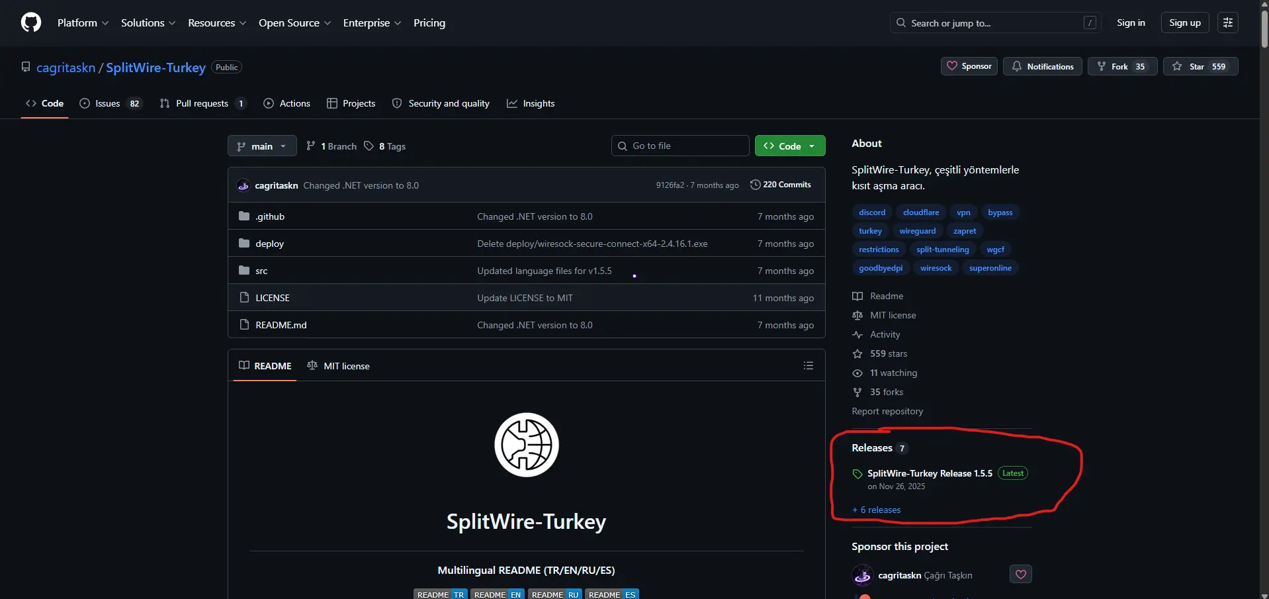
Task: Open Notifications with the bell button
Action: click(x=1043, y=66)
